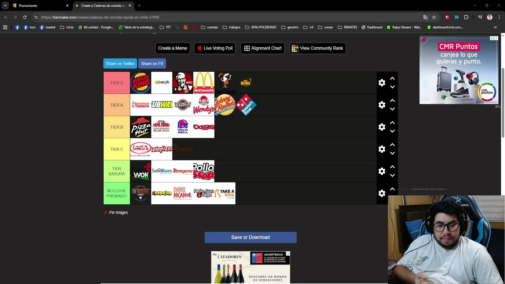Image resolution: width=505 pixels, height=284 pixels.
Task: Open the Alignment Chart
Action: pyautogui.click(x=262, y=48)
